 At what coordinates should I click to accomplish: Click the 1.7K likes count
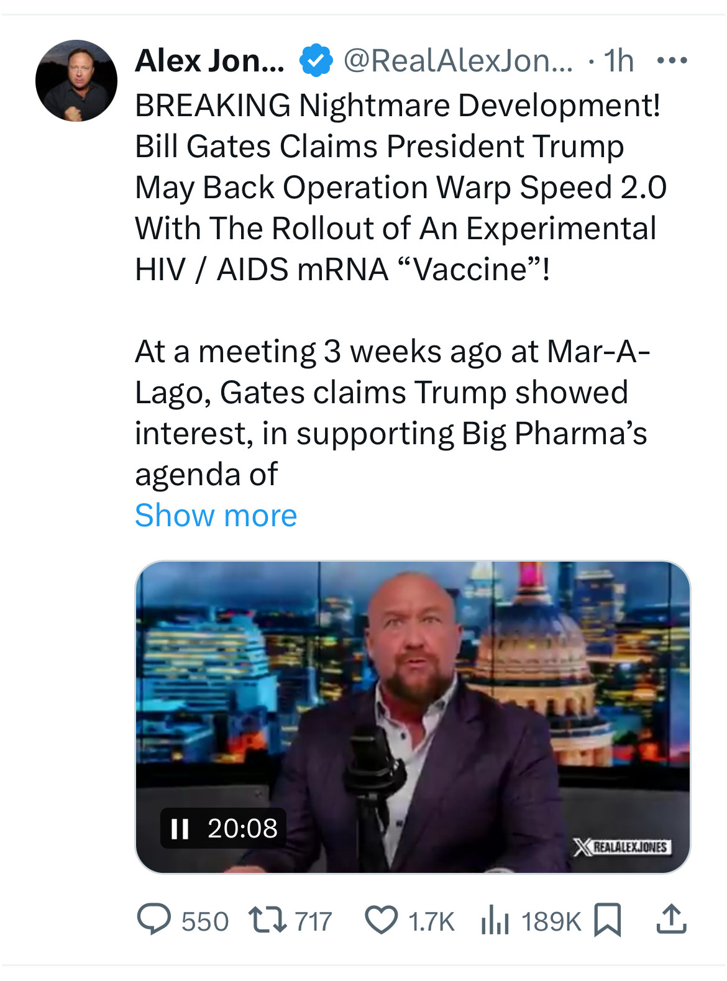pos(431,921)
